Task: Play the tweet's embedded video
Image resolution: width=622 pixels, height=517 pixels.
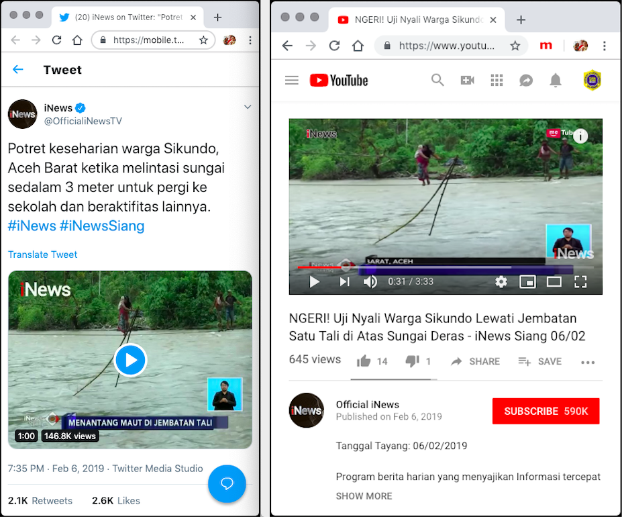Action: point(130,361)
